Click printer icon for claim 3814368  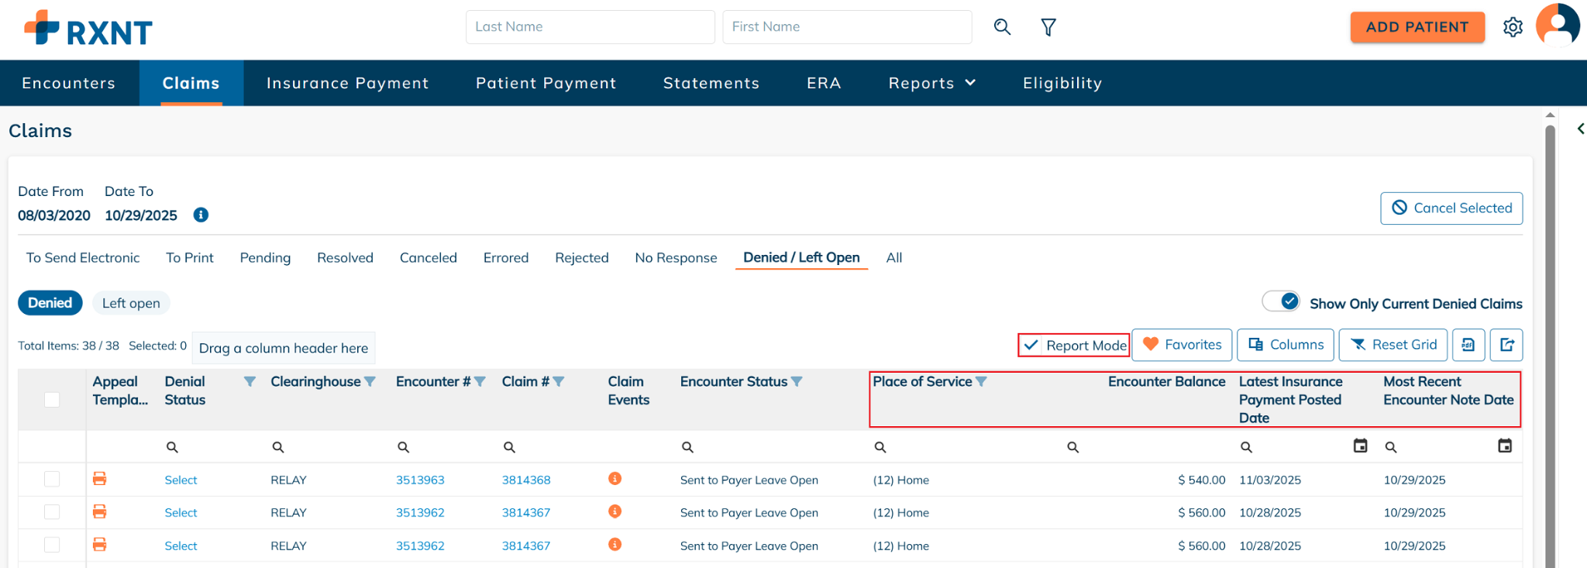[99, 479]
